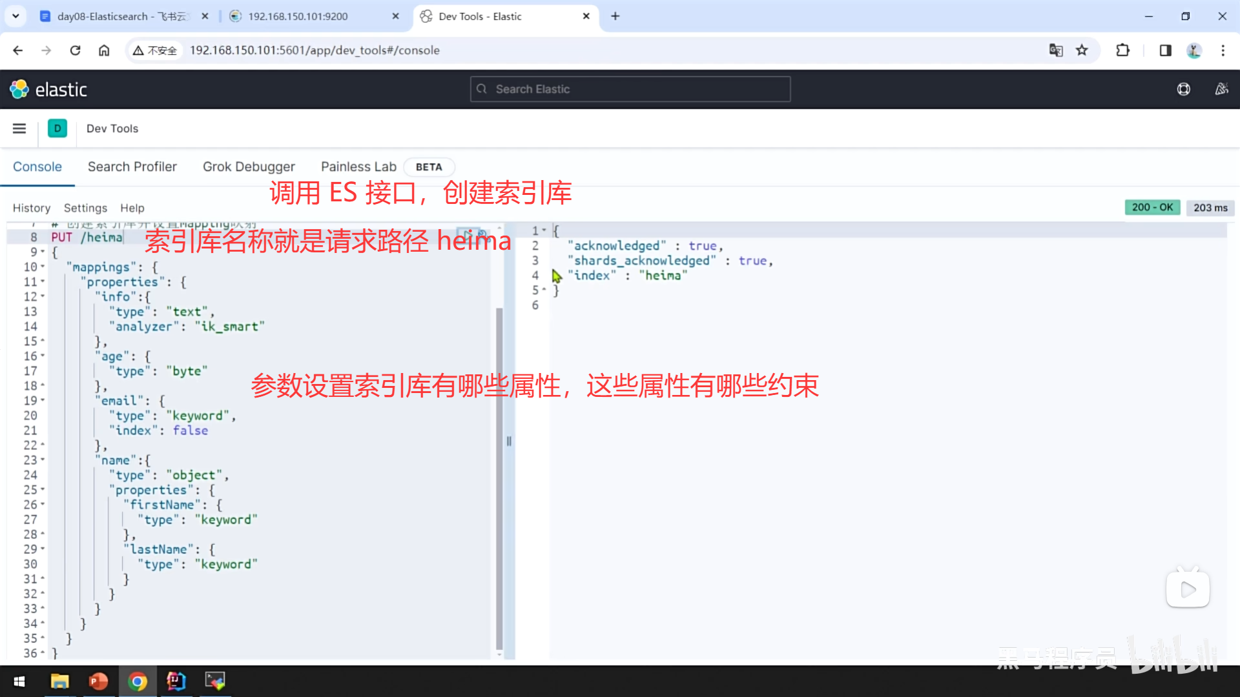Click the green D space avatar
Image resolution: width=1240 pixels, height=697 pixels.
click(x=57, y=128)
